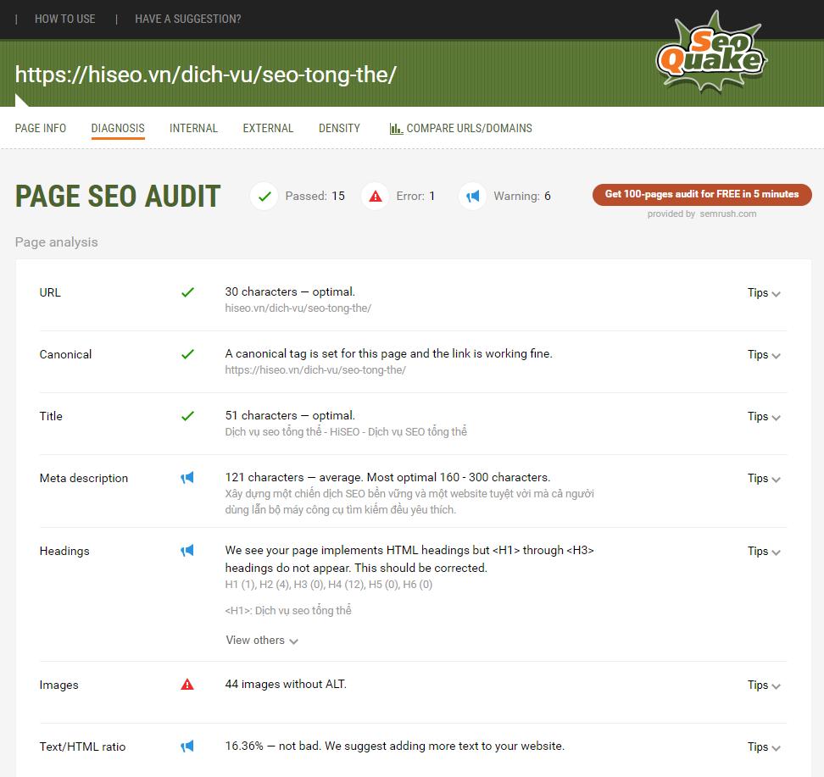
Task: Click the page URL heading hiseo.vn/dich-vu/seo-tong-the
Action: [x=206, y=75]
